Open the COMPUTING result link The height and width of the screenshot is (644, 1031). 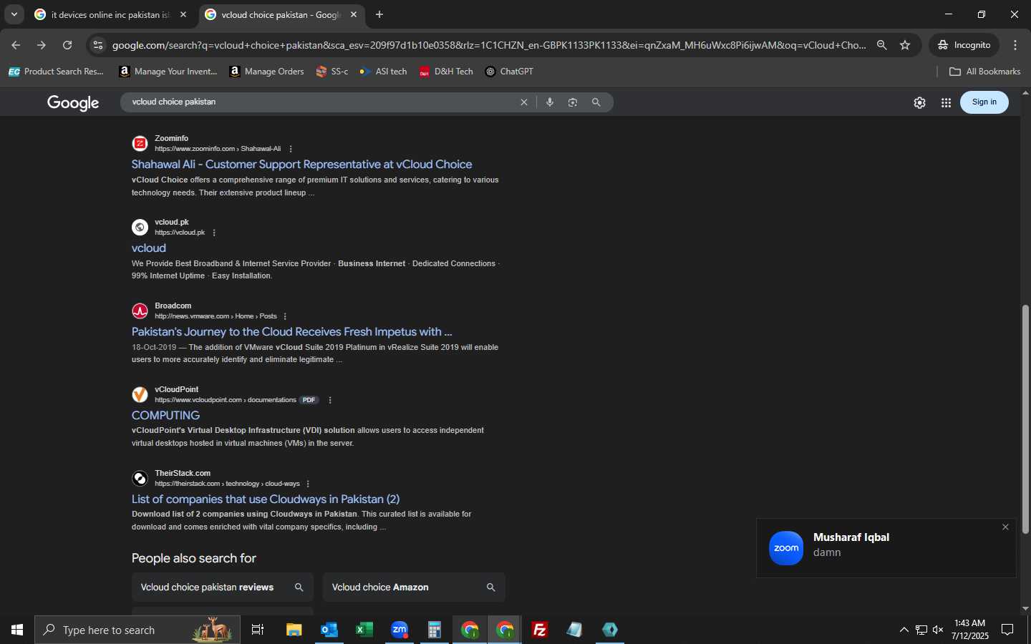coord(165,415)
